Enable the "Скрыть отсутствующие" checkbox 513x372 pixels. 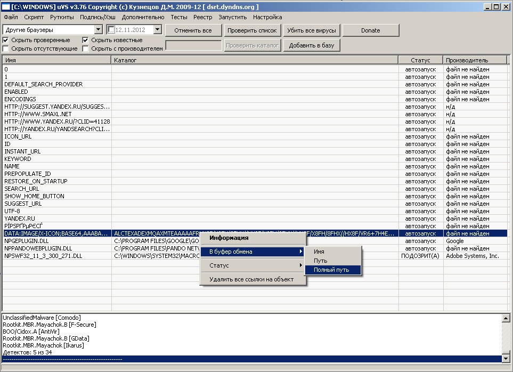pos(6,48)
